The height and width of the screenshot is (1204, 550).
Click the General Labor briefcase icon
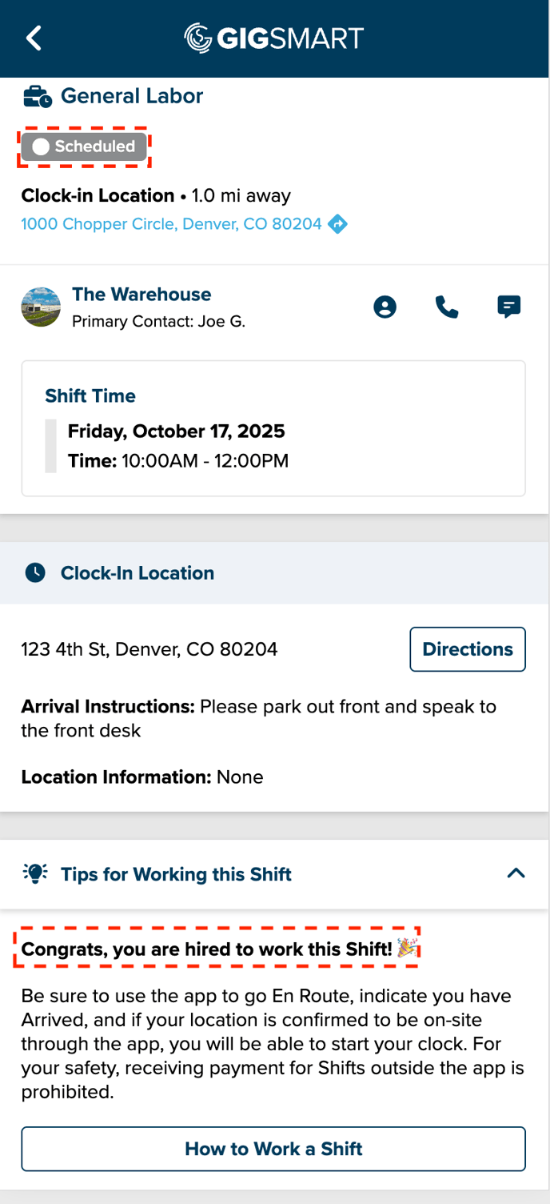click(x=38, y=97)
